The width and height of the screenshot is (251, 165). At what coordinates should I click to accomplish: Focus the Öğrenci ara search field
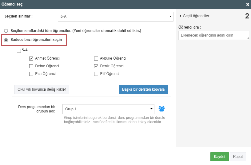coord(213,35)
